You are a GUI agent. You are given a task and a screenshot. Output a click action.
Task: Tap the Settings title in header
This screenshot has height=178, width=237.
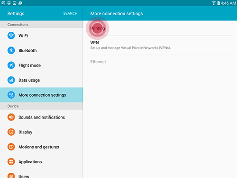16,13
